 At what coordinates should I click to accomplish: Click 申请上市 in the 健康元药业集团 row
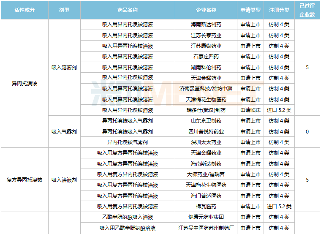(250, 217)
